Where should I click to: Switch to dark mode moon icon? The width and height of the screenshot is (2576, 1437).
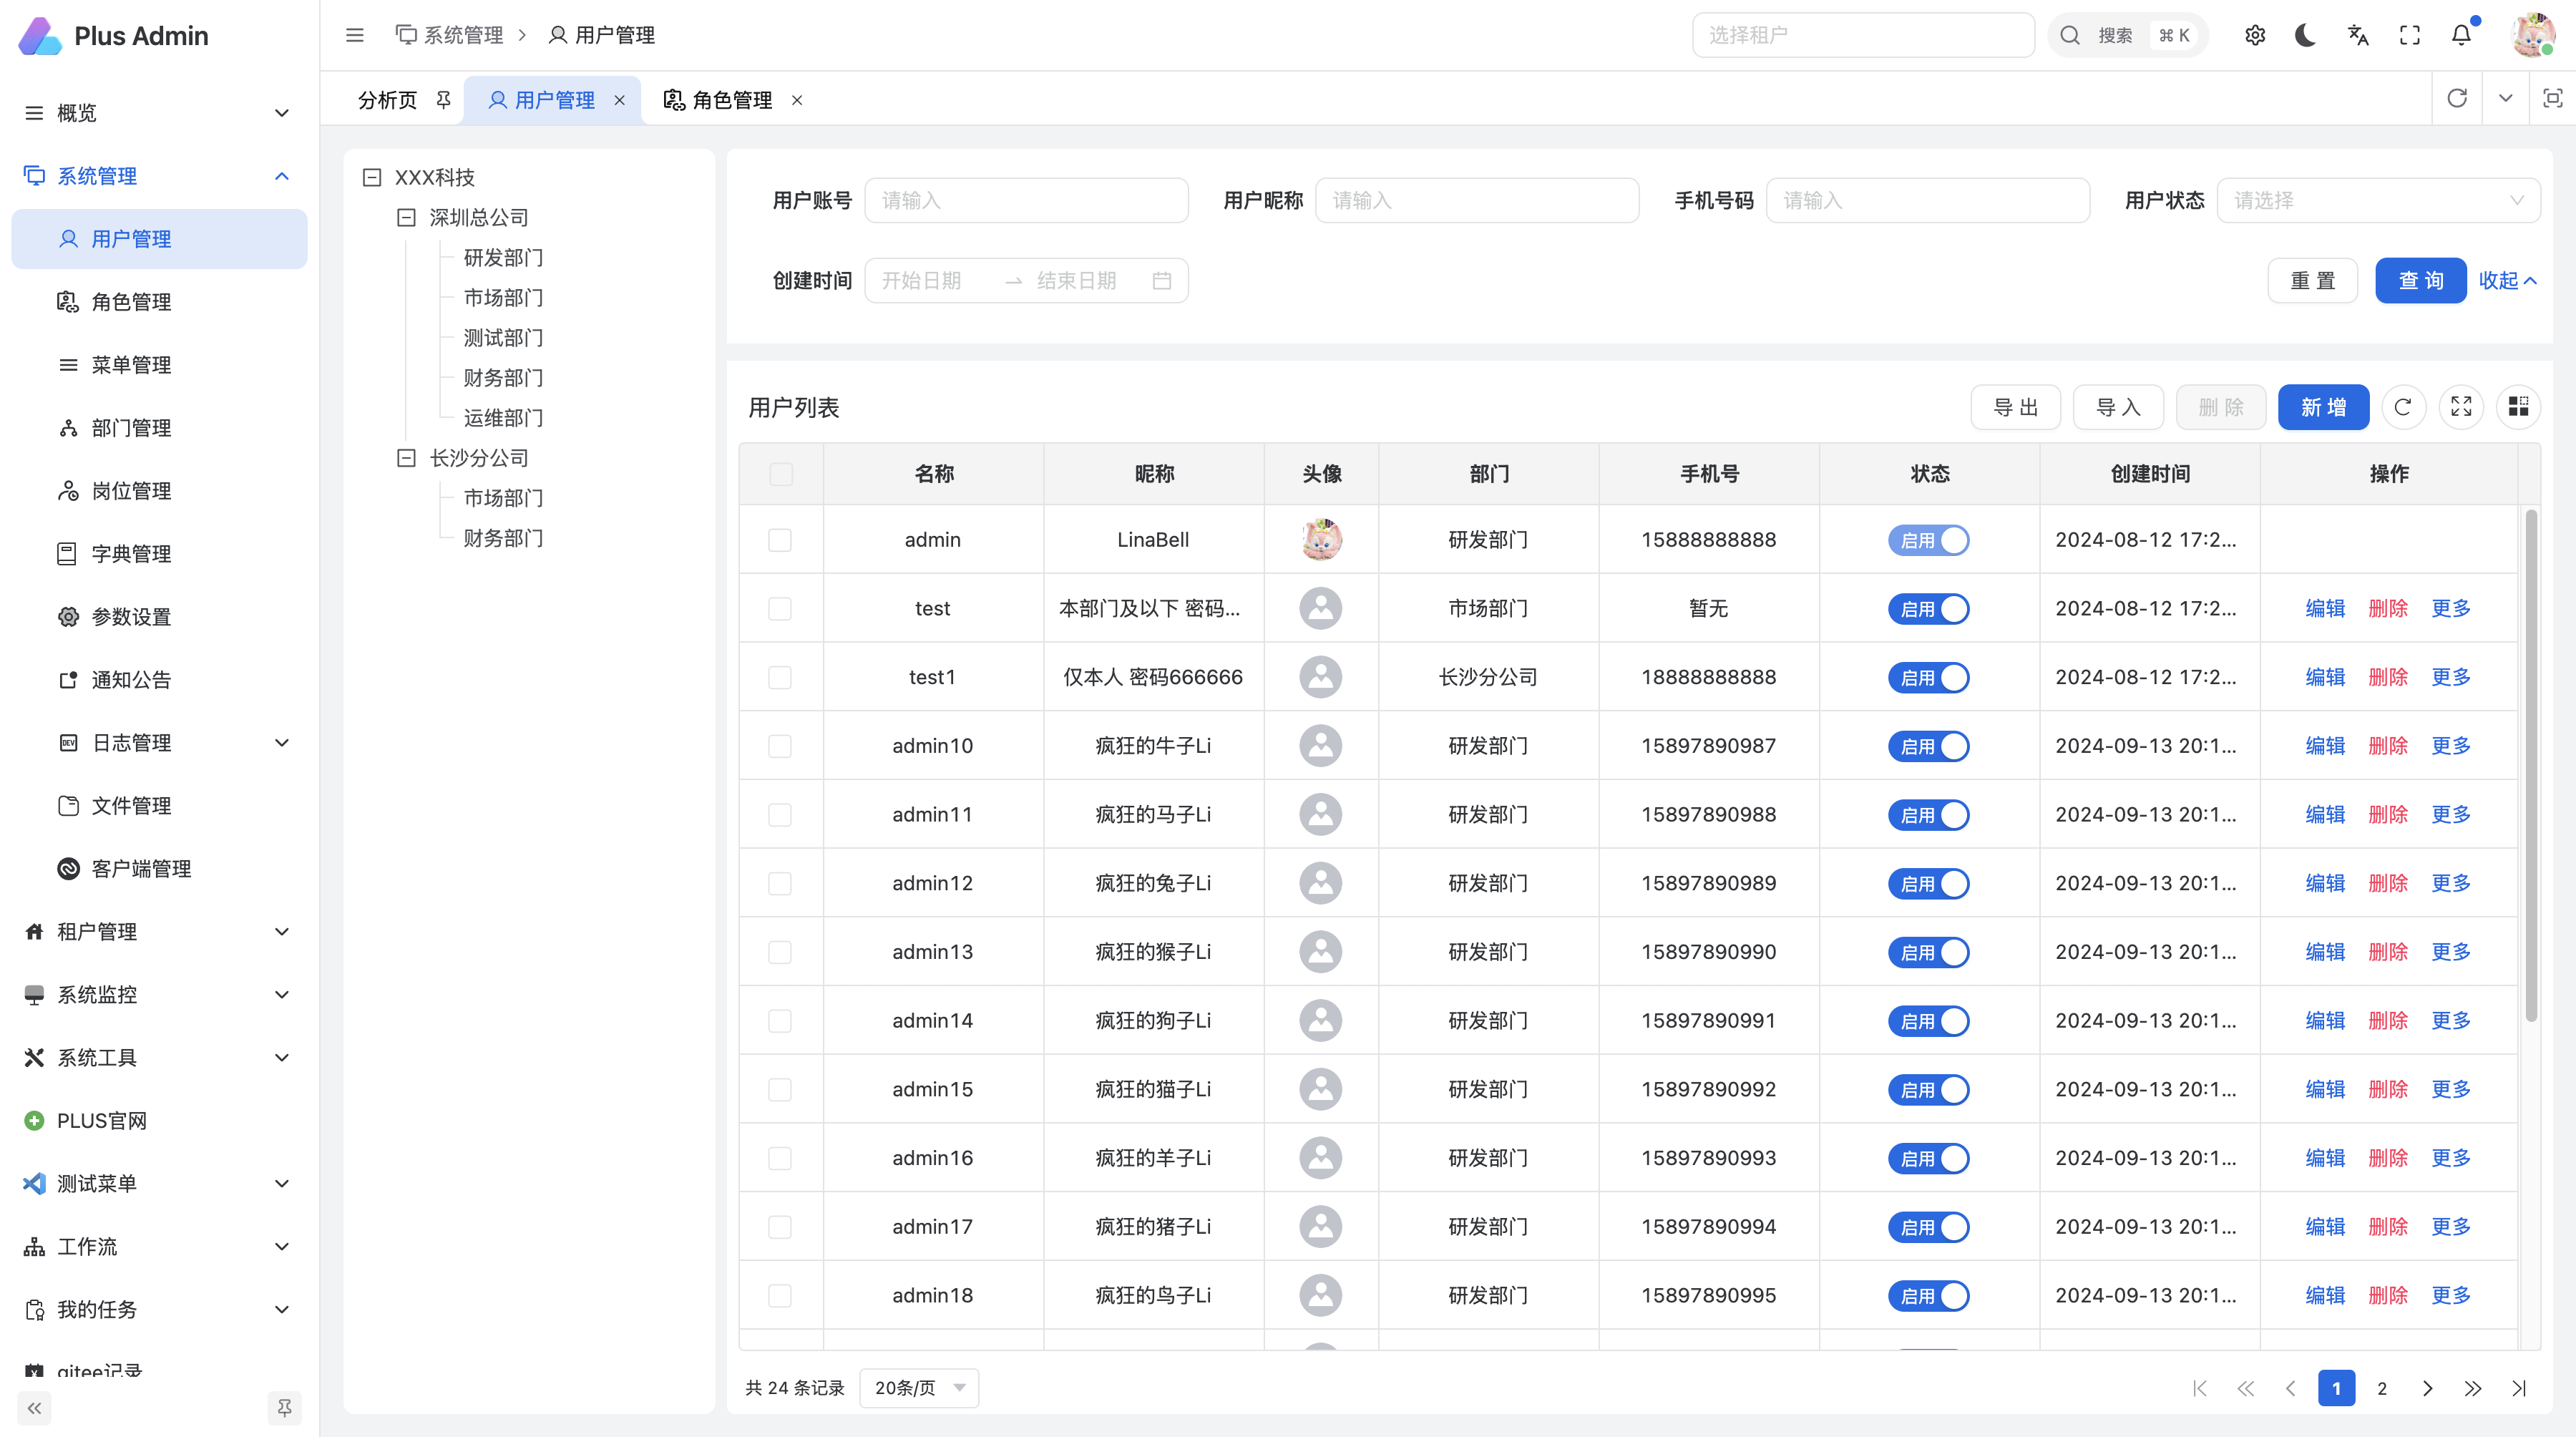click(2306, 36)
